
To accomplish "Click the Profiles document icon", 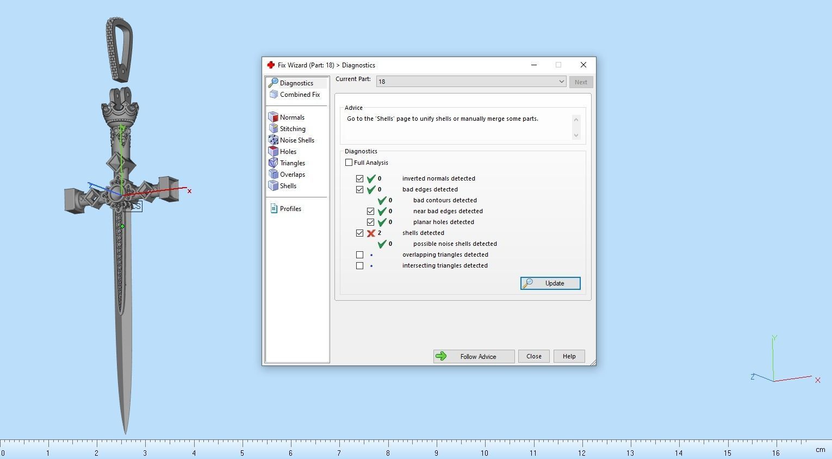I will click(274, 209).
